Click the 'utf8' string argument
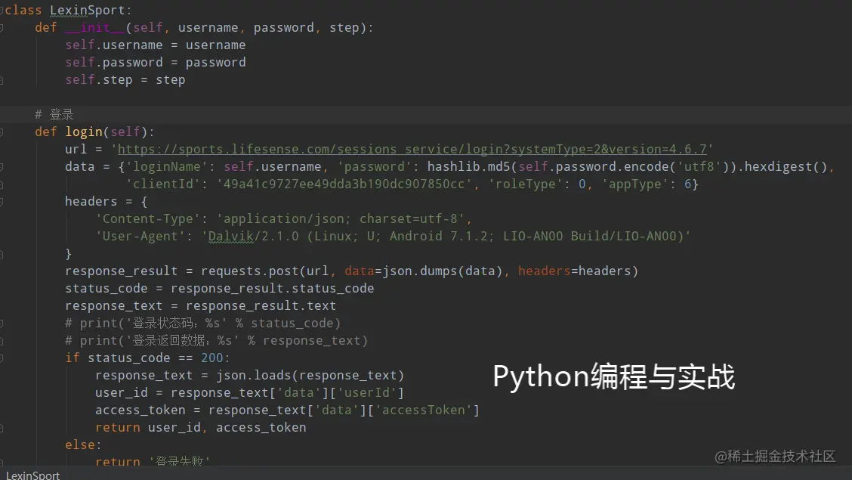852x480 pixels. pyautogui.click(x=699, y=167)
